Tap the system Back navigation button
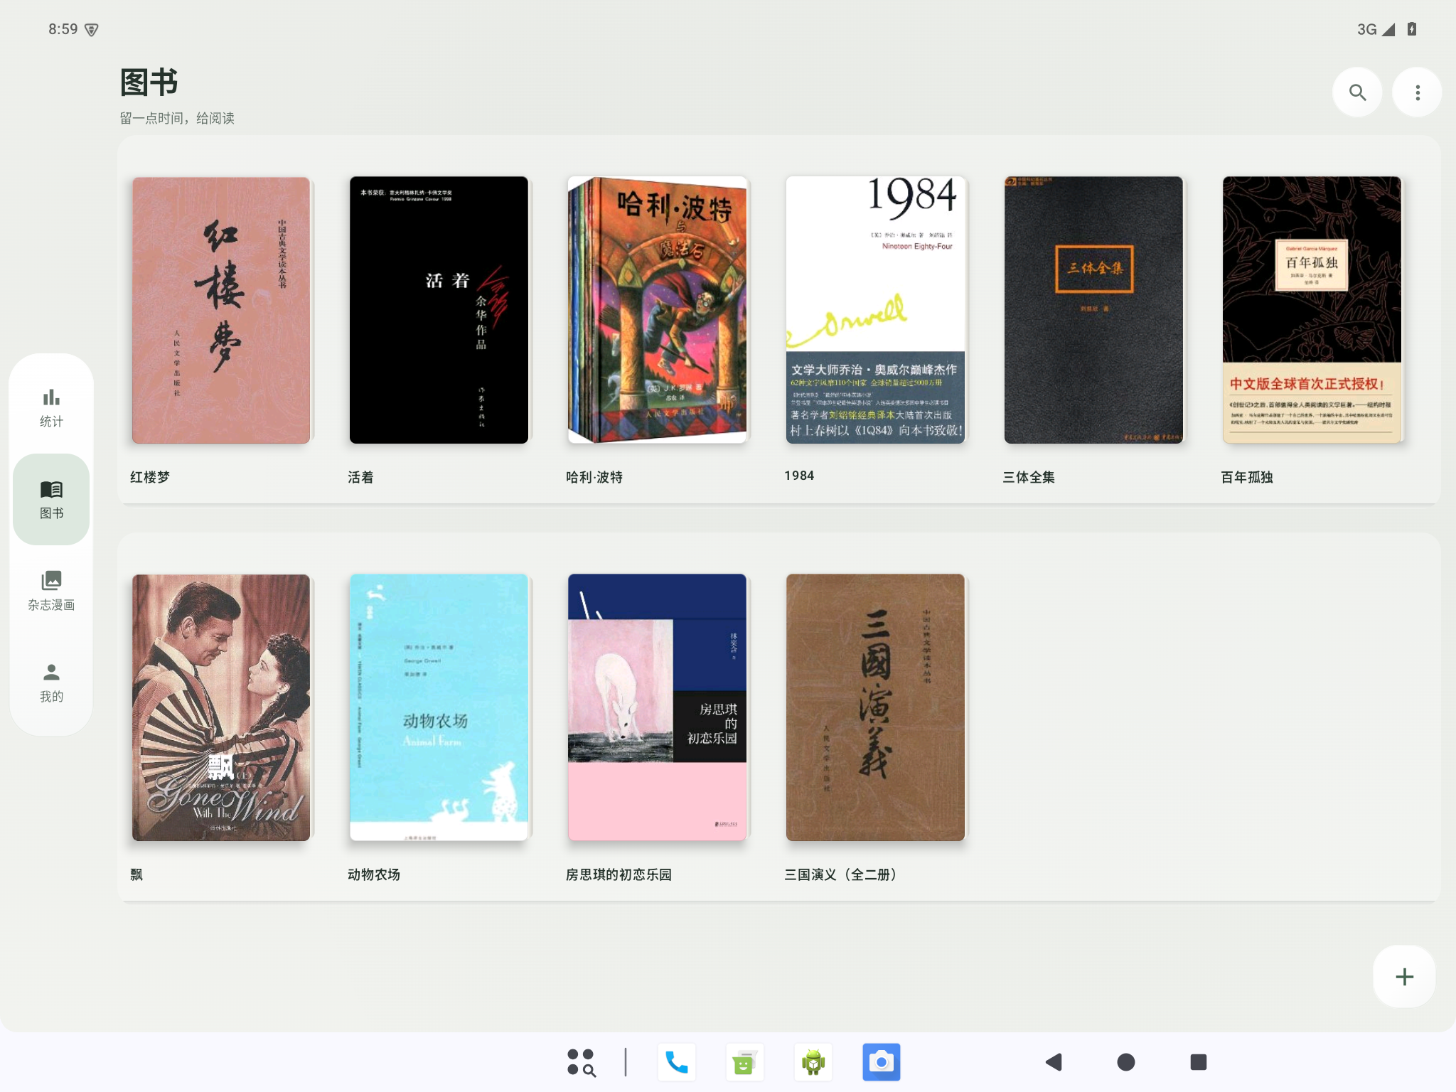1456x1092 pixels. pyautogui.click(x=1054, y=1062)
